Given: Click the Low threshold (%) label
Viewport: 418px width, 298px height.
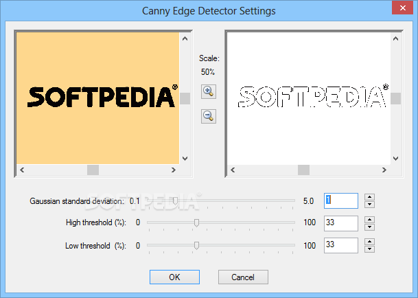Looking at the screenshot, I should tap(95, 245).
